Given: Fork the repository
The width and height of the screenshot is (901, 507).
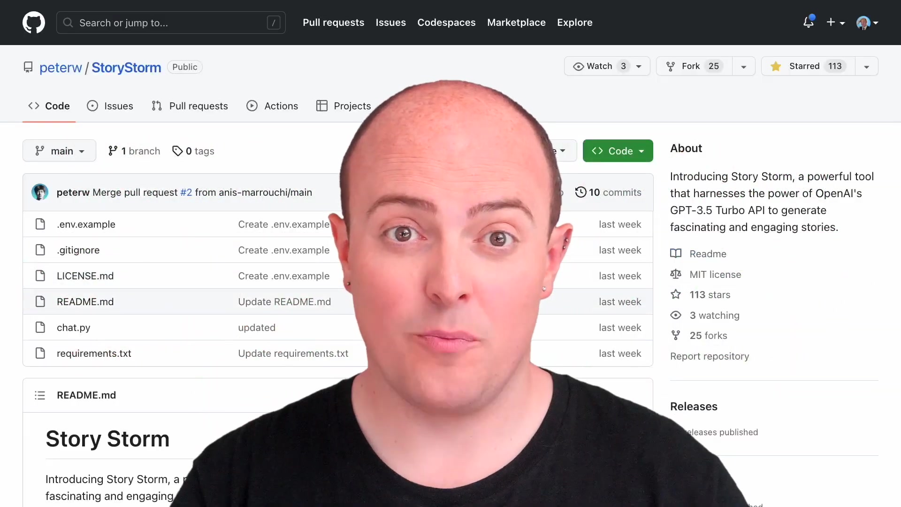Looking at the screenshot, I should tap(694, 66).
